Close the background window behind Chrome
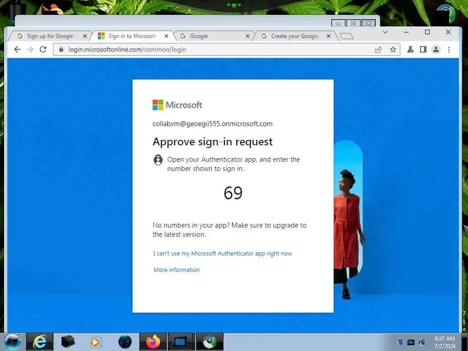Image resolution: width=468 pixels, height=351 pixels. (369, 23)
